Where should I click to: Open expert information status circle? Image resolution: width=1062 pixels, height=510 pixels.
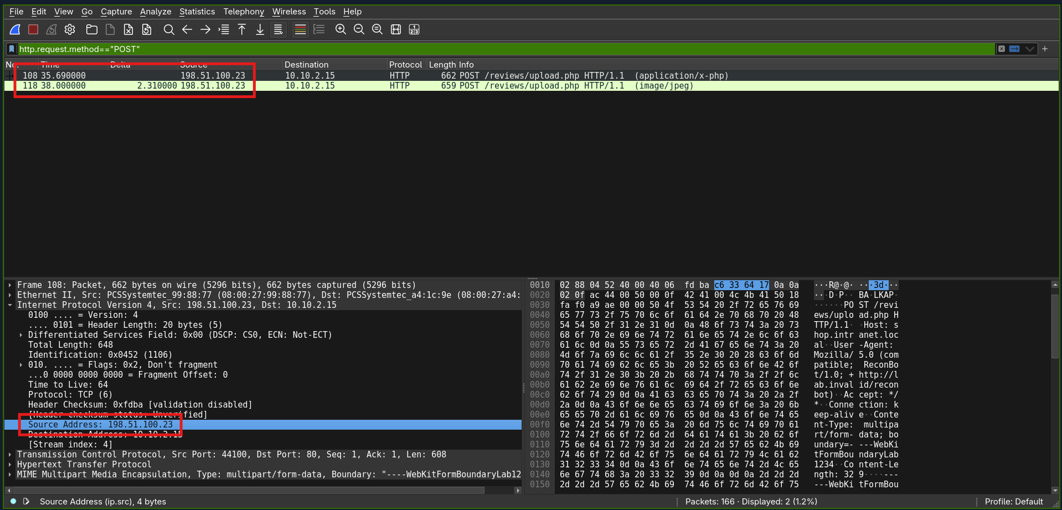point(13,501)
